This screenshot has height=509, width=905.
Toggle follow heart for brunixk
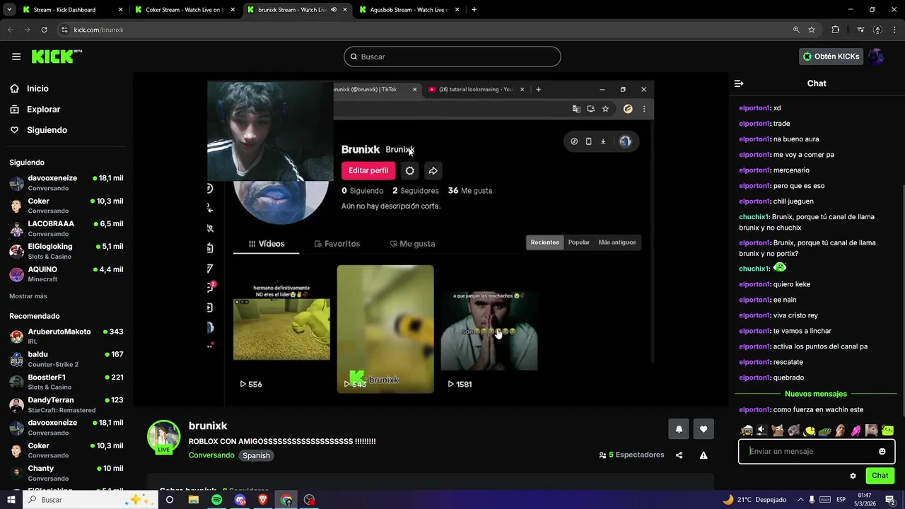click(703, 429)
